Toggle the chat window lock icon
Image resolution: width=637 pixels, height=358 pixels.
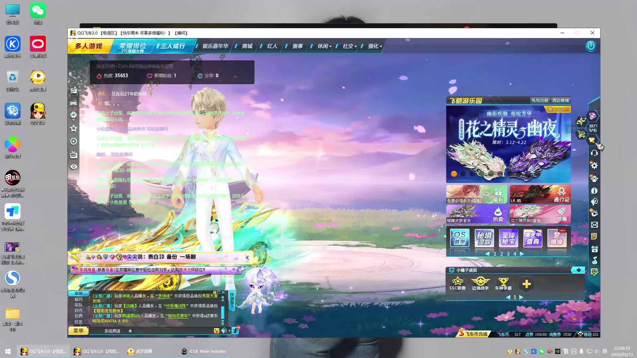click(x=215, y=292)
